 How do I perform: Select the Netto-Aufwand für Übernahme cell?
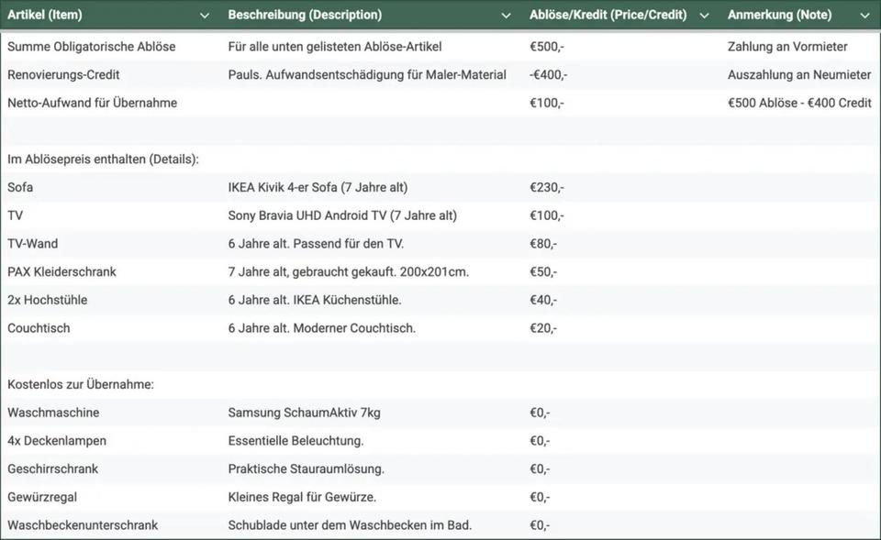coord(92,104)
